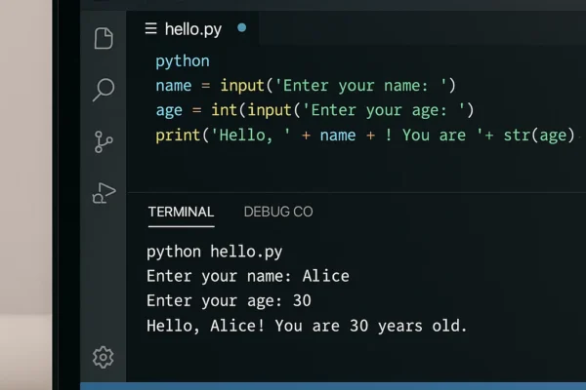Click the str(age) call in the print line
The height and width of the screenshot is (390, 586).
539,136
